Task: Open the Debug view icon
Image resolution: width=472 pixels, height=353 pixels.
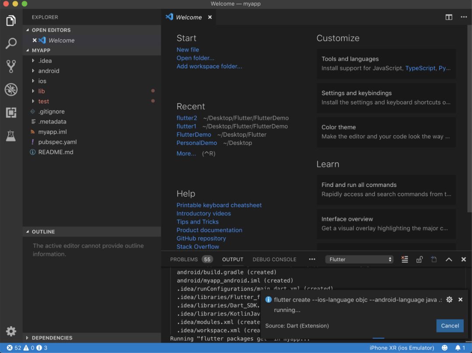Action: point(11,89)
